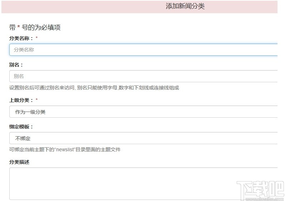Click inside the 分类描述 text area

point(144,184)
